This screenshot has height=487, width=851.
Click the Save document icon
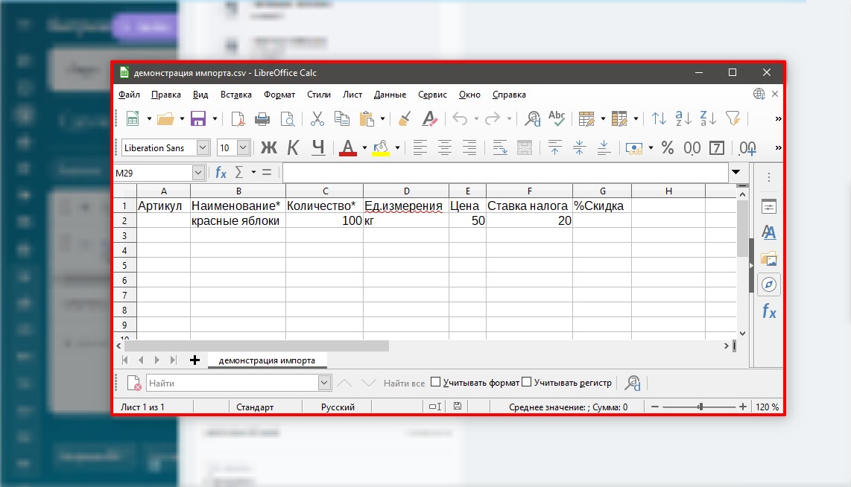tap(197, 118)
